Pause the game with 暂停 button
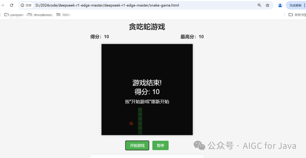 coord(160,146)
